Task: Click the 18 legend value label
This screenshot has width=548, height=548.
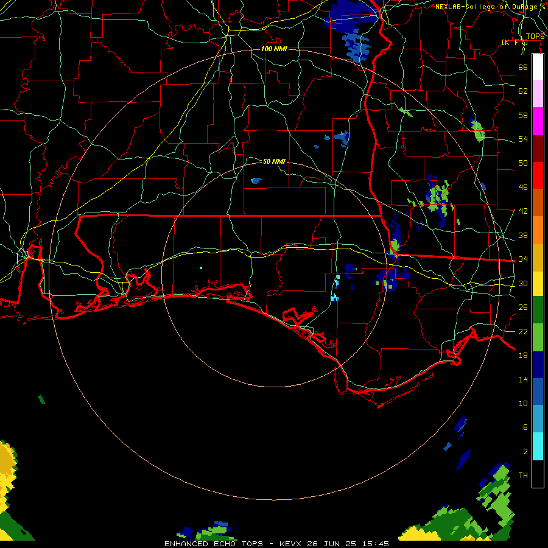Action: pos(523,356)
